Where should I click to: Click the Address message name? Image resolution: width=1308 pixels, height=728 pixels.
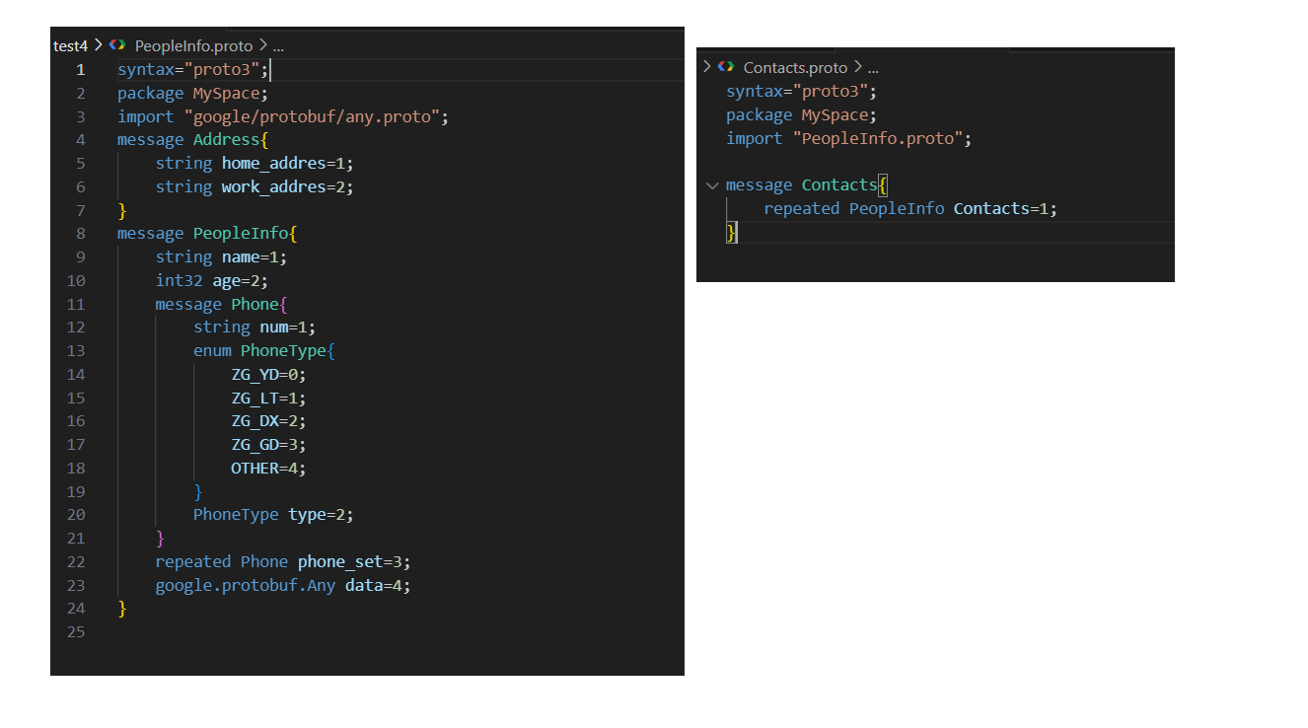point(226,140)
